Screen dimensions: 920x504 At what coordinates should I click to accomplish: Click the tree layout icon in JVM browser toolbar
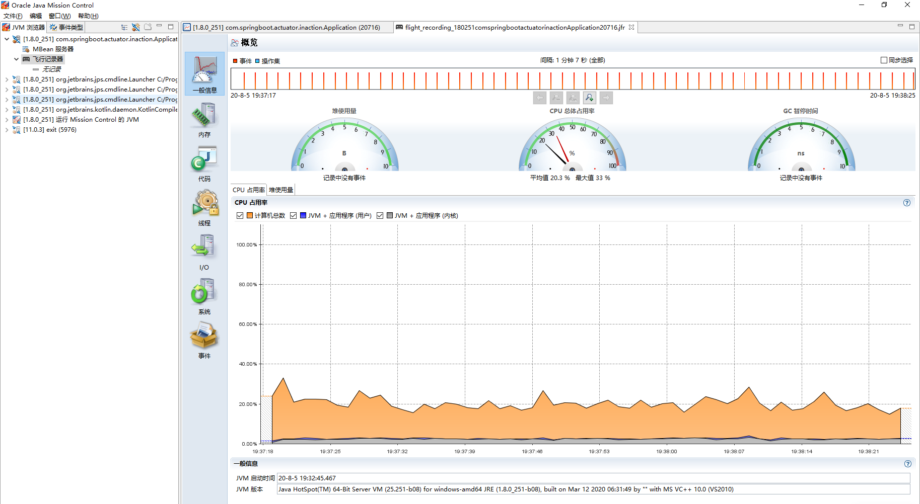click(x=124, y=27)
